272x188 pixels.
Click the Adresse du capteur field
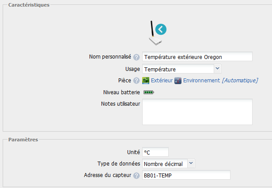[x=186, y=175]
